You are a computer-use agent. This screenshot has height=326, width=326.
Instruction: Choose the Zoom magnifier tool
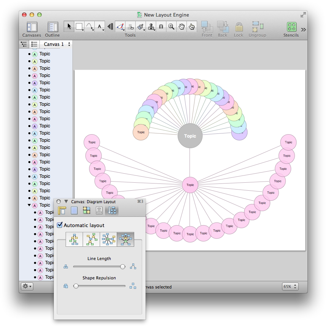[x=171, y=27]
